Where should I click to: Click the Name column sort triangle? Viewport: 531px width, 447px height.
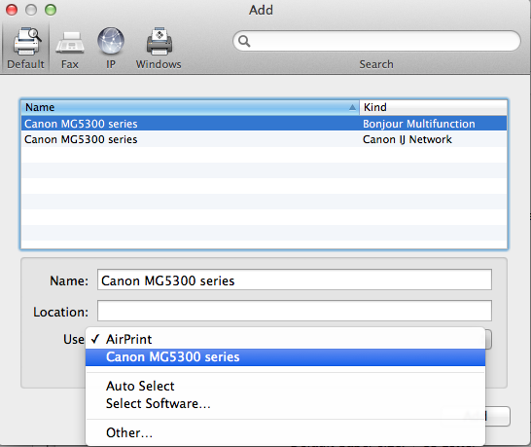pos(352,107)
